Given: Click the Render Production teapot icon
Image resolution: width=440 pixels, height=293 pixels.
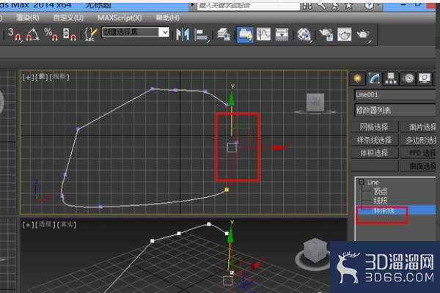Looking at the screenshot, I should [x=364, y=35].
